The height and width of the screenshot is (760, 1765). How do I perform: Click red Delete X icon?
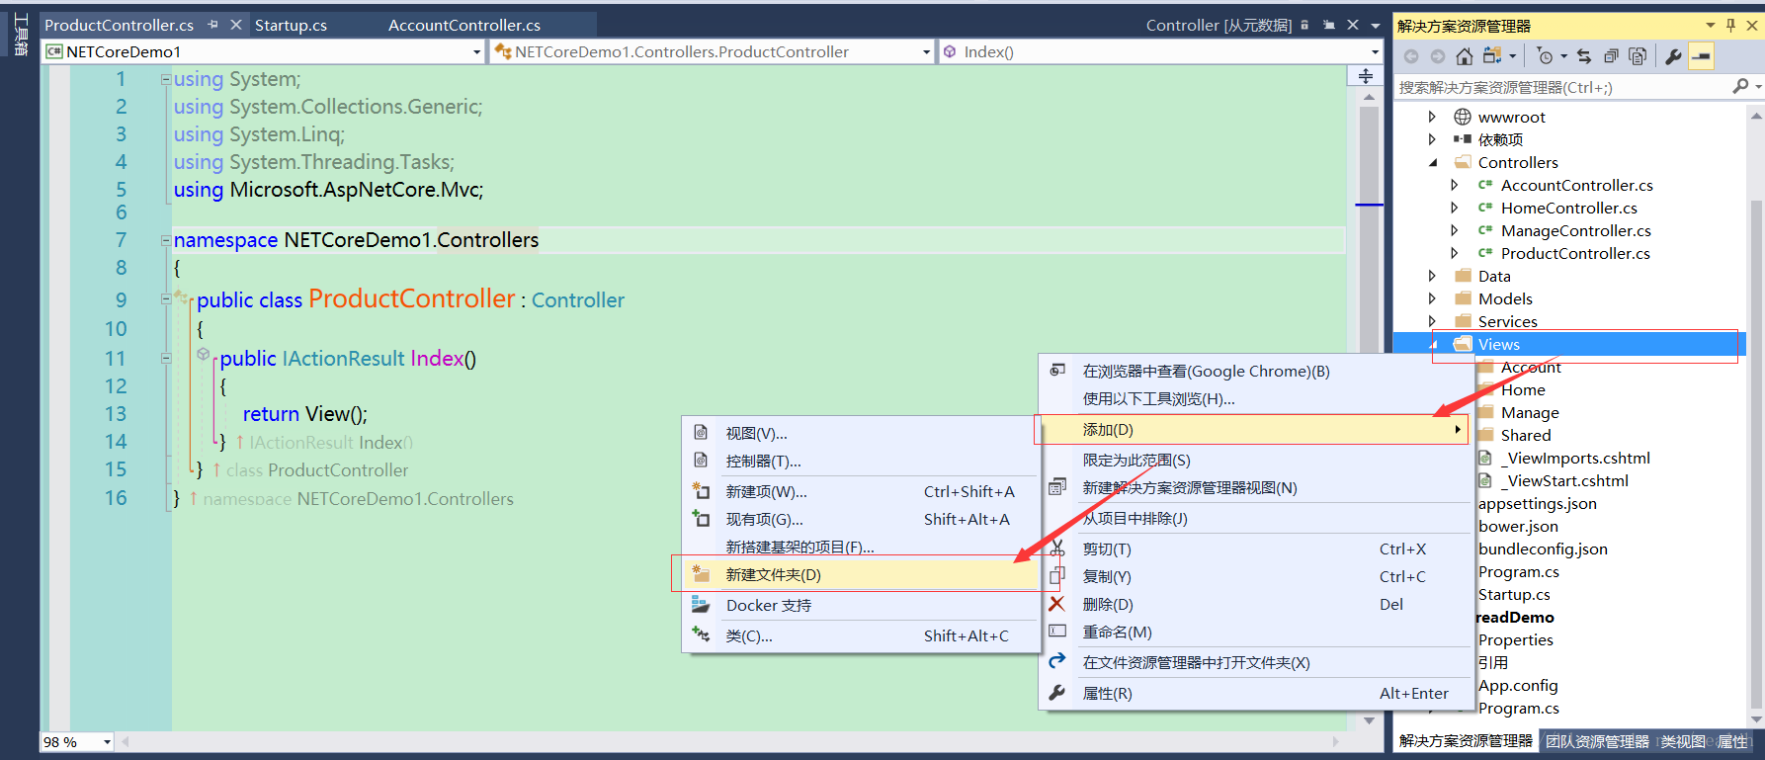click(1057, 604)
